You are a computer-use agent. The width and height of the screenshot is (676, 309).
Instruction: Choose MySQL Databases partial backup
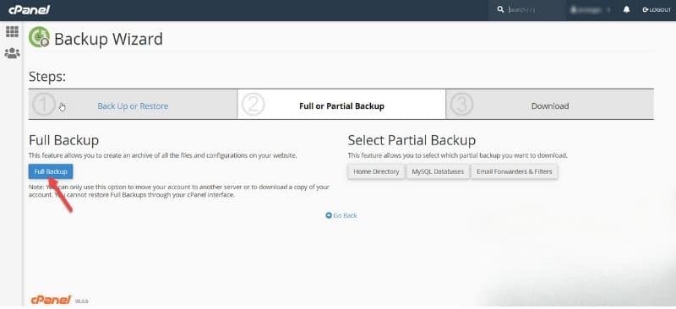click(438, 171)
